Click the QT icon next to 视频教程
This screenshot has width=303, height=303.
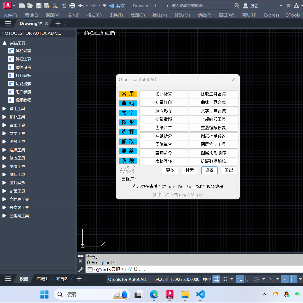[11, 100]
